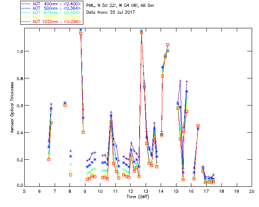Click the isolated green diamond marker near 8 GMT

[x=70, y=165]
